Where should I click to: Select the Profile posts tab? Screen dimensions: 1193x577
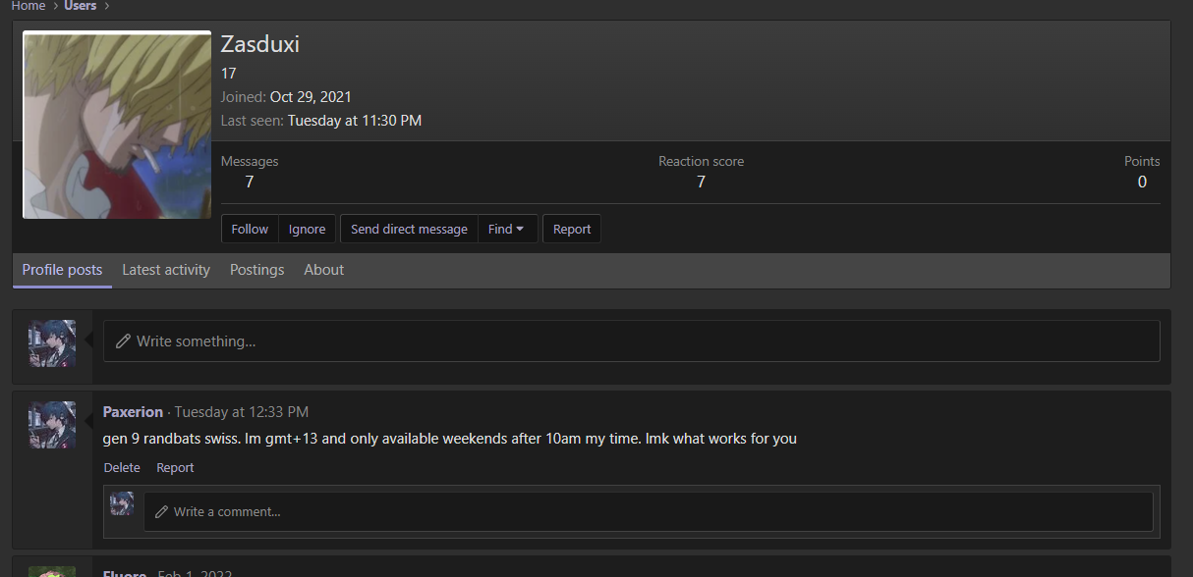coord(62,270)
